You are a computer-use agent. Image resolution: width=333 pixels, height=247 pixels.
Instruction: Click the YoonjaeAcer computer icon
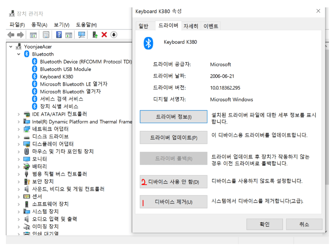coord(19,46)
